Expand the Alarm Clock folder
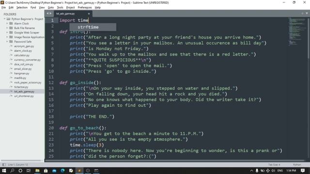 [x=7, y=24]
